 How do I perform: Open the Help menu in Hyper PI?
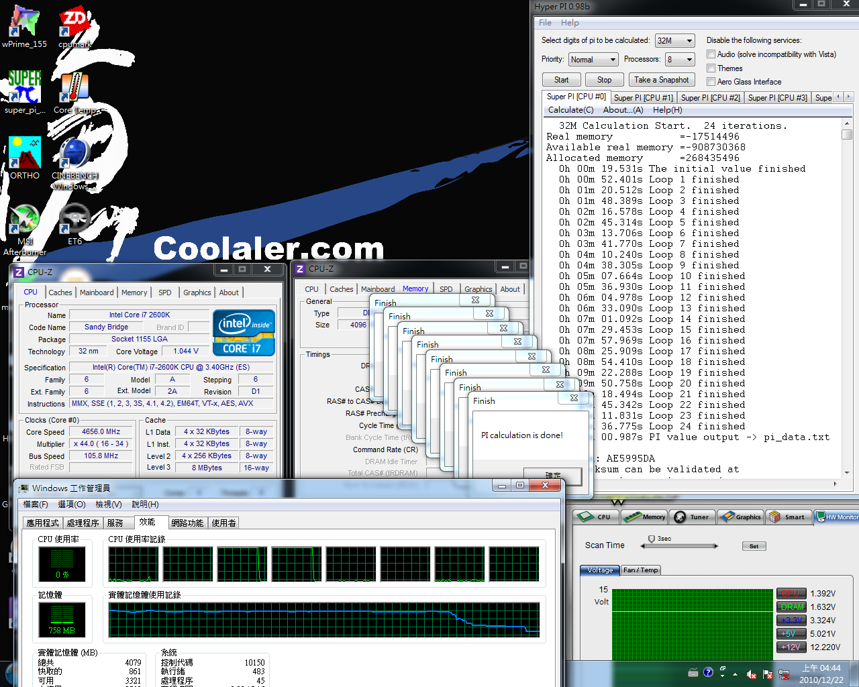point(570,23)
